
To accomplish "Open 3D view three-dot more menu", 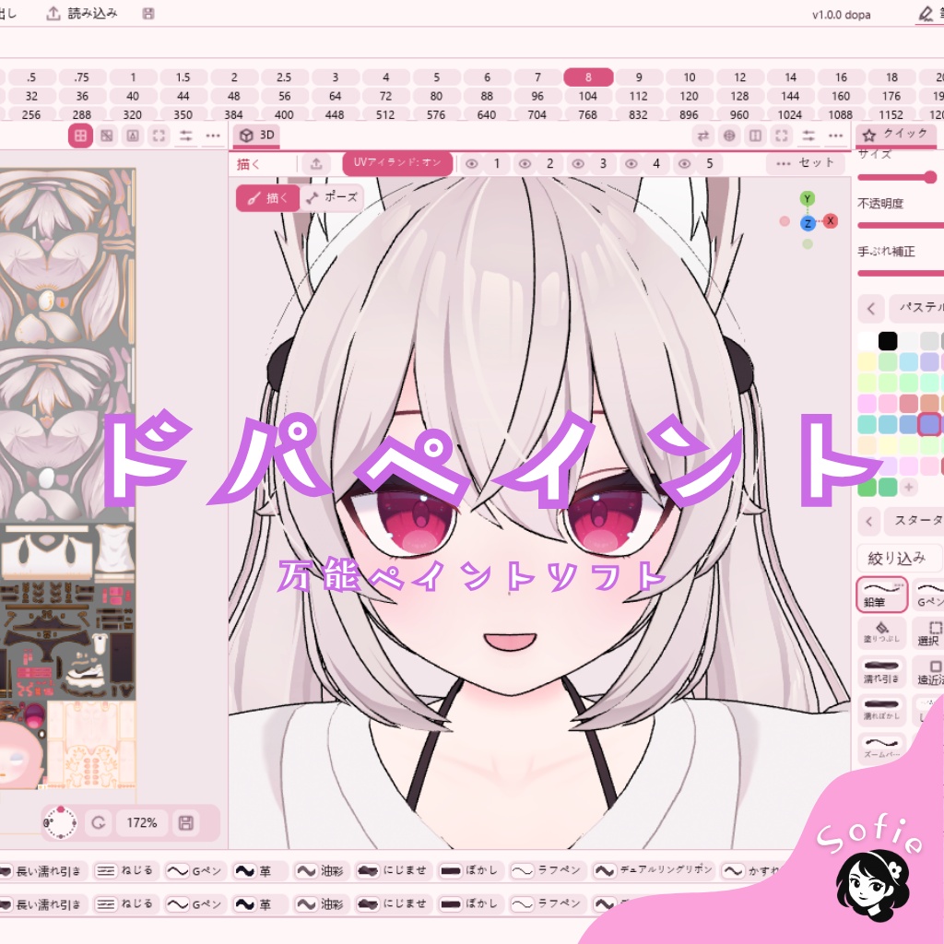I will (835, 136).
